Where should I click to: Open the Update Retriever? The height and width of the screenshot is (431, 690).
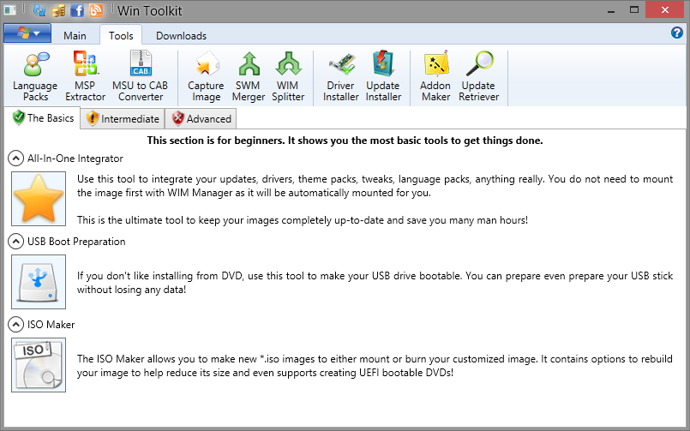click(479, 77)
